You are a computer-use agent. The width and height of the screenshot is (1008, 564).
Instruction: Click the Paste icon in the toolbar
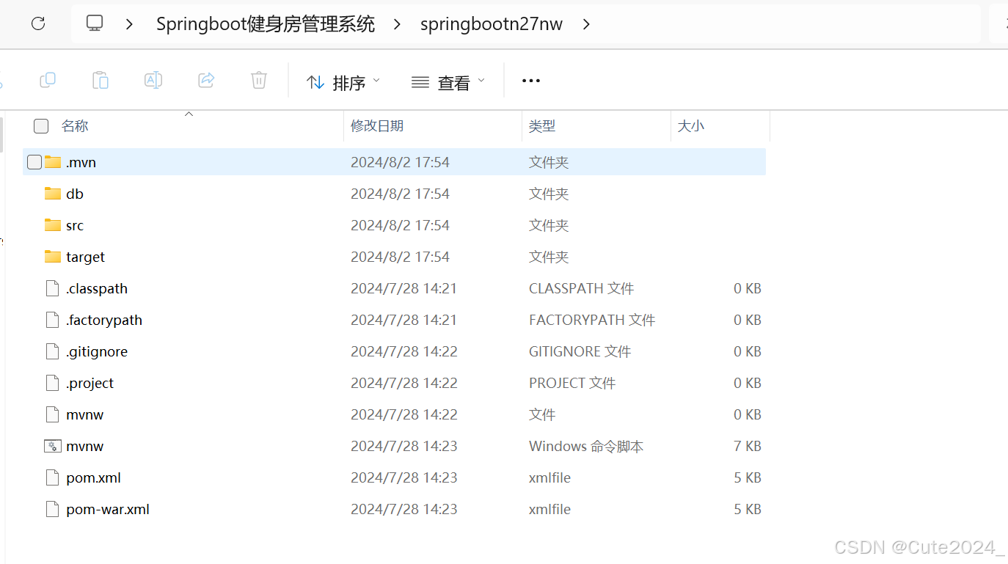100,80
